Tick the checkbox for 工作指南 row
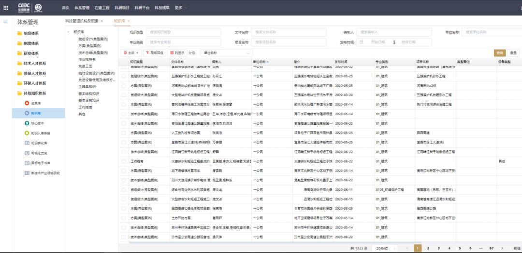Viewport: 522px width, 253px height. [124, 161]
